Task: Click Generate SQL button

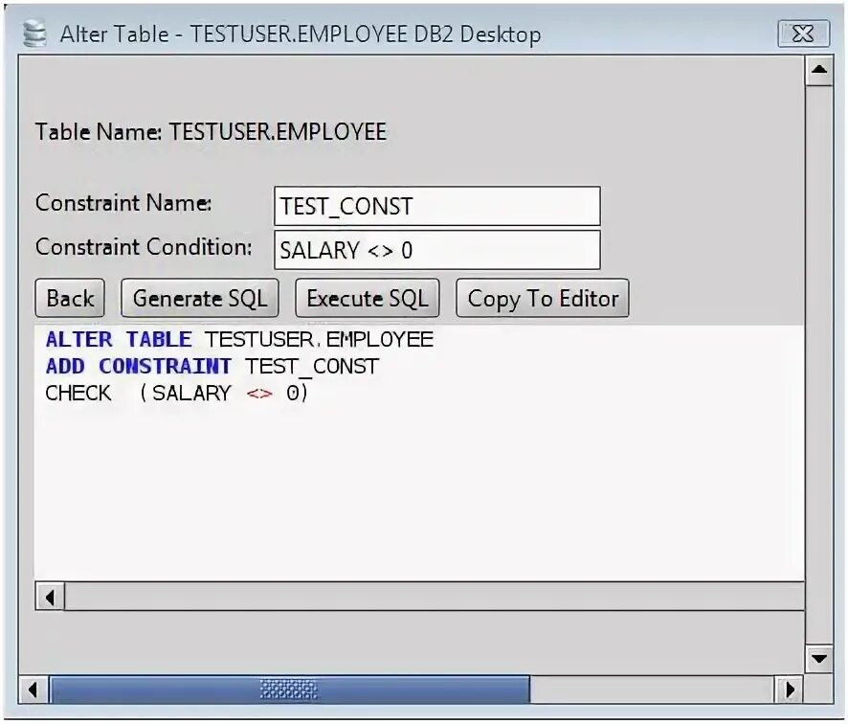Action: click(x=200, y=298)
